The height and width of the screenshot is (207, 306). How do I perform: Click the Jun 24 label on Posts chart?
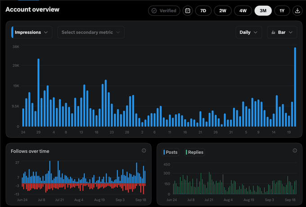coord(172,200)
